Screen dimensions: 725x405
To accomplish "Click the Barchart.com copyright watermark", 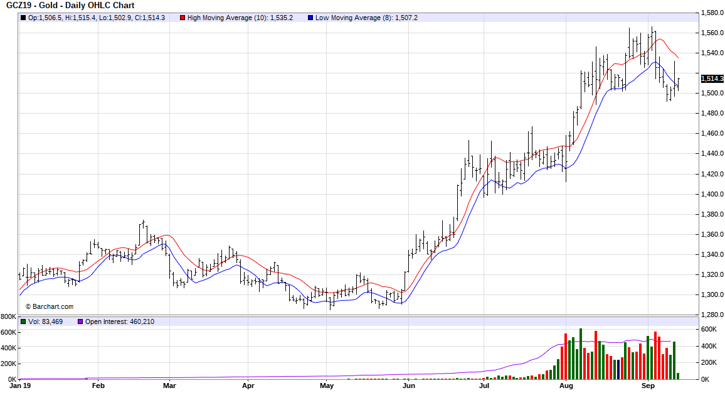I will (49, 306).
